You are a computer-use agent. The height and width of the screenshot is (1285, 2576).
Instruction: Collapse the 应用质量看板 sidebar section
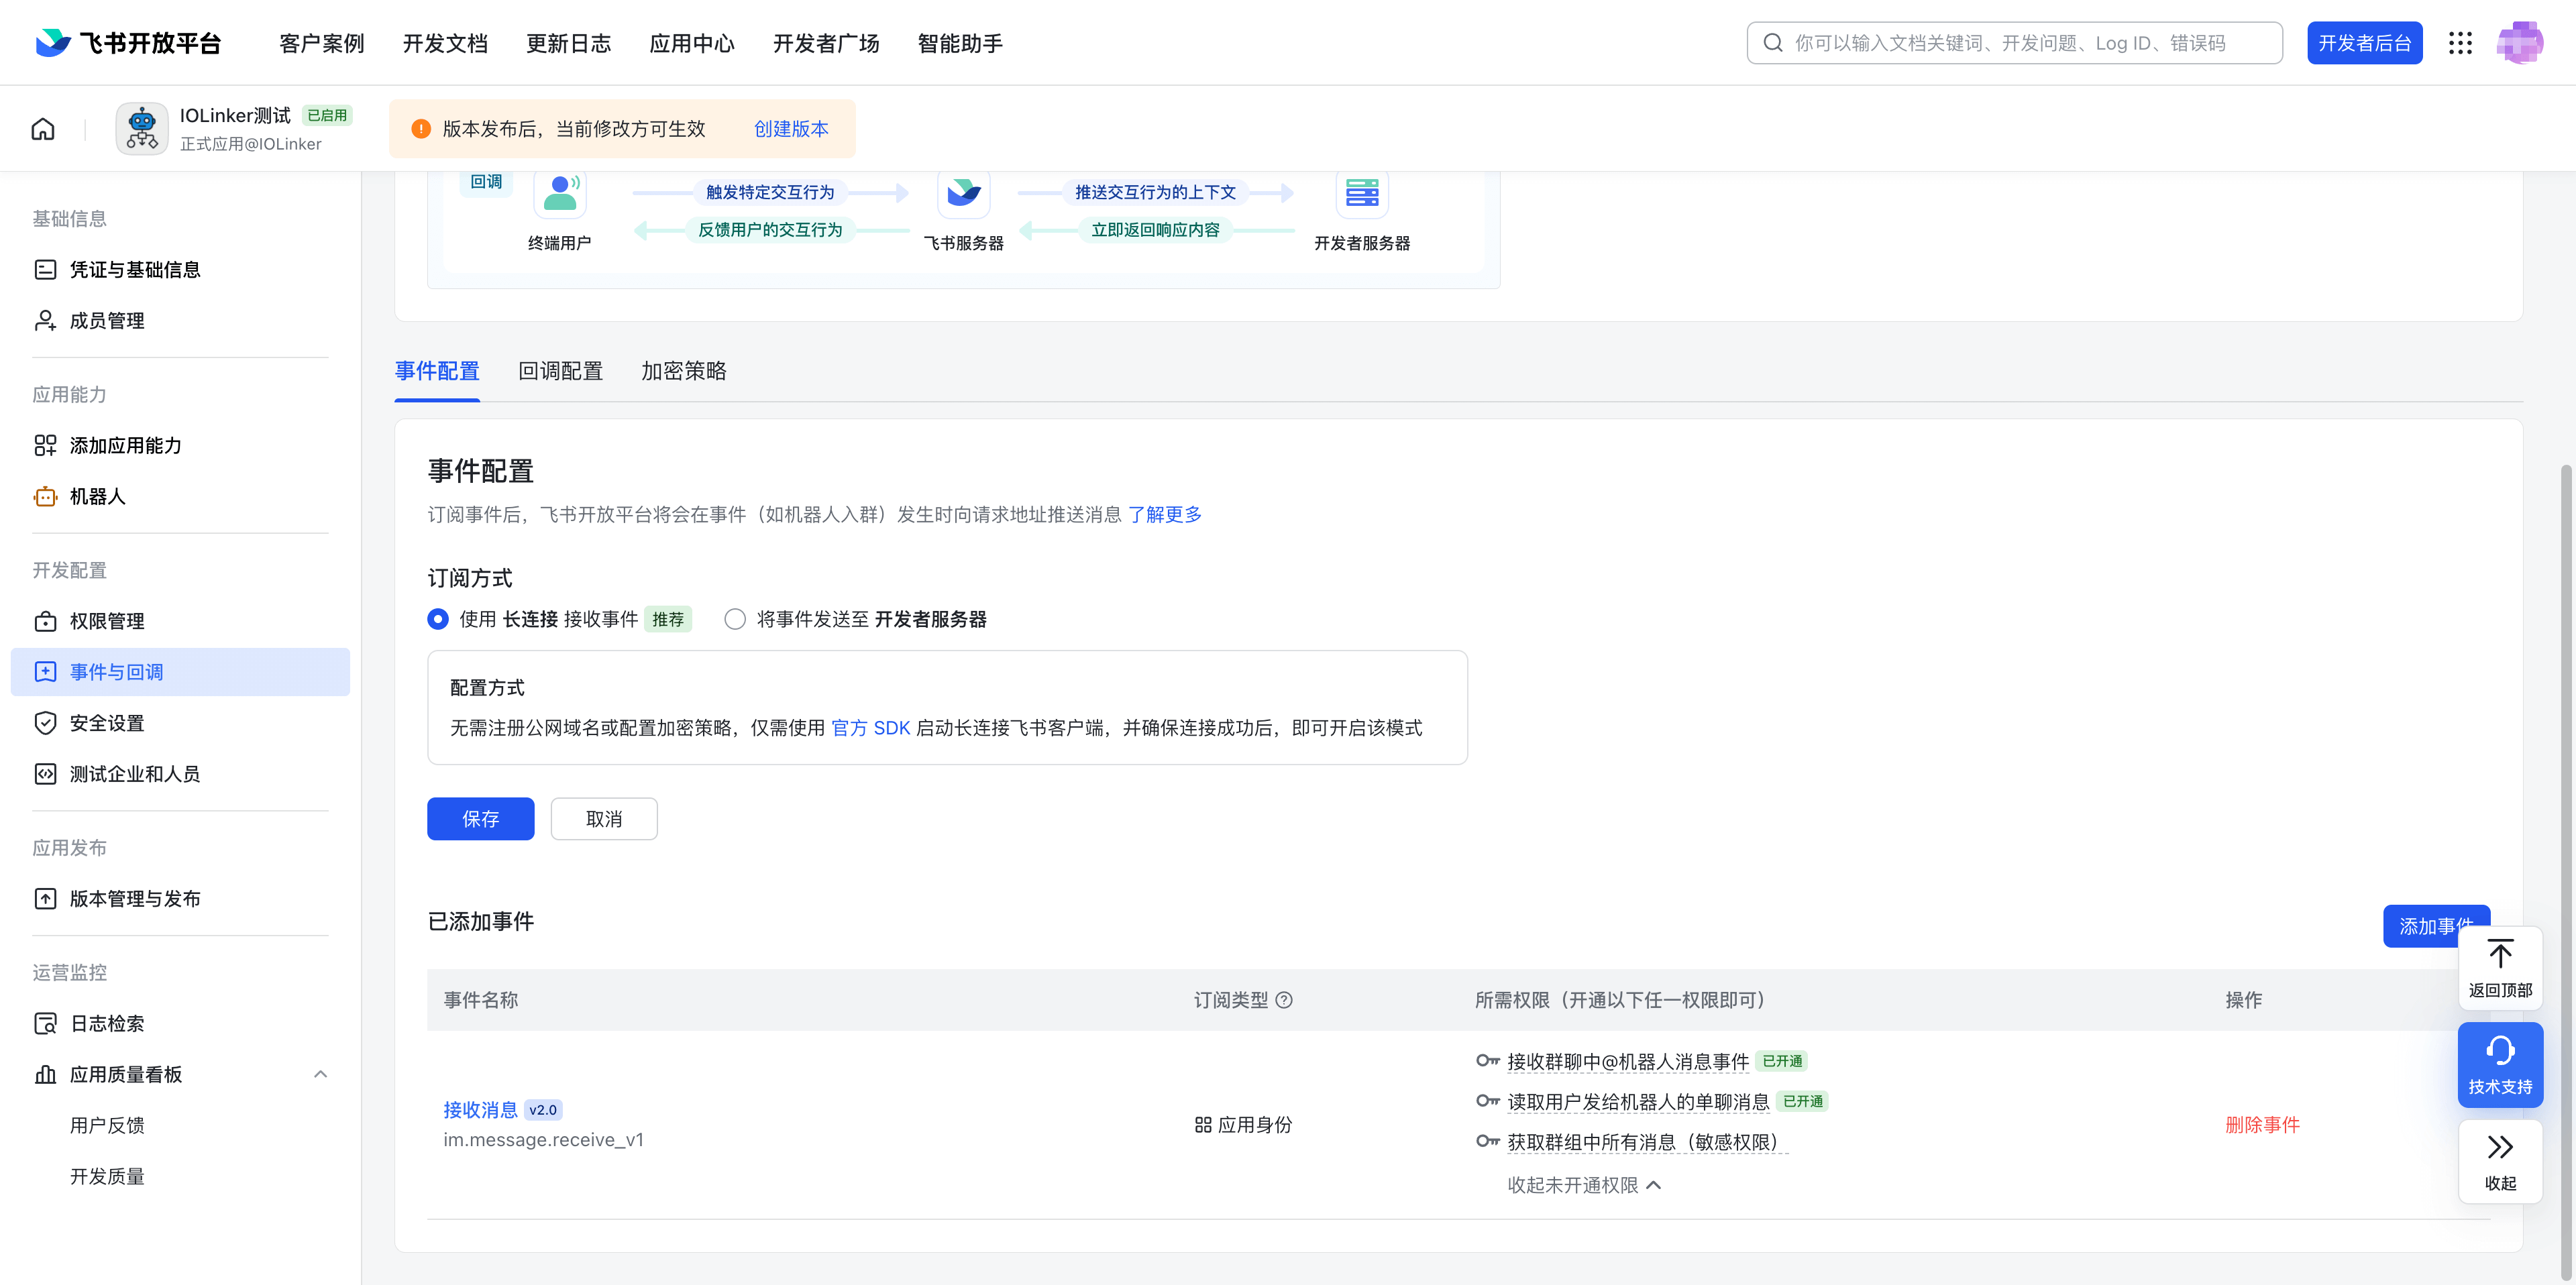pos(320,1074)
